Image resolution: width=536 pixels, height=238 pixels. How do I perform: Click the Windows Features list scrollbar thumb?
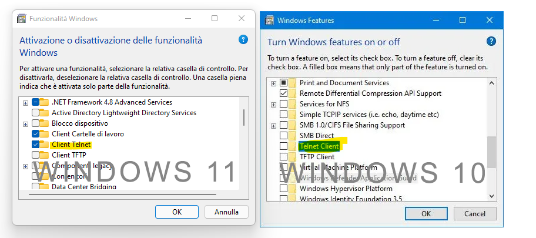[x=491, y=152]
